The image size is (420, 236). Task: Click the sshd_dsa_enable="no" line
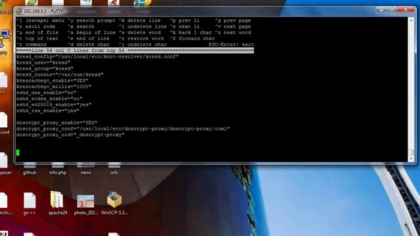tap(46, 92)
